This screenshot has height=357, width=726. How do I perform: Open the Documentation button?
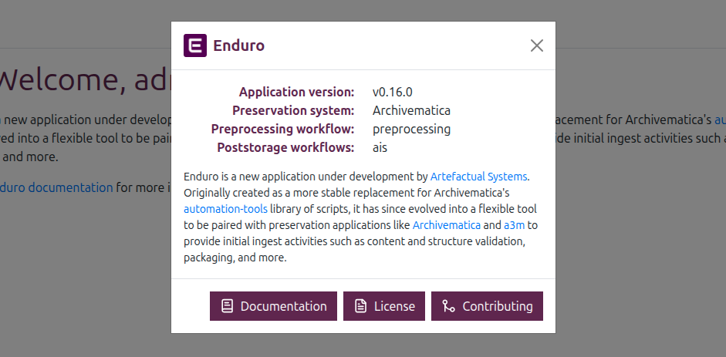[x=273, y=306]
